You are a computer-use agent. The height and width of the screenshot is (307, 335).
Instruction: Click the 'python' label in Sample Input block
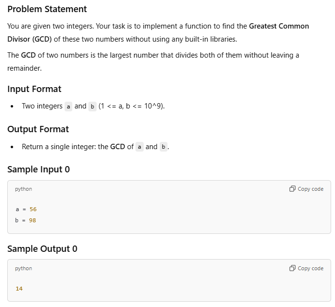point(23,189)
